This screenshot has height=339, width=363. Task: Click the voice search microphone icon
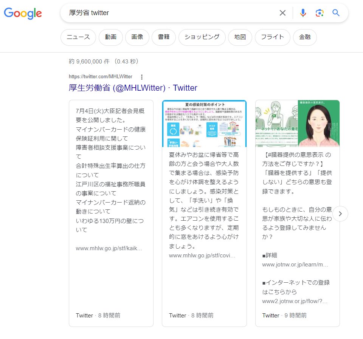302,12
